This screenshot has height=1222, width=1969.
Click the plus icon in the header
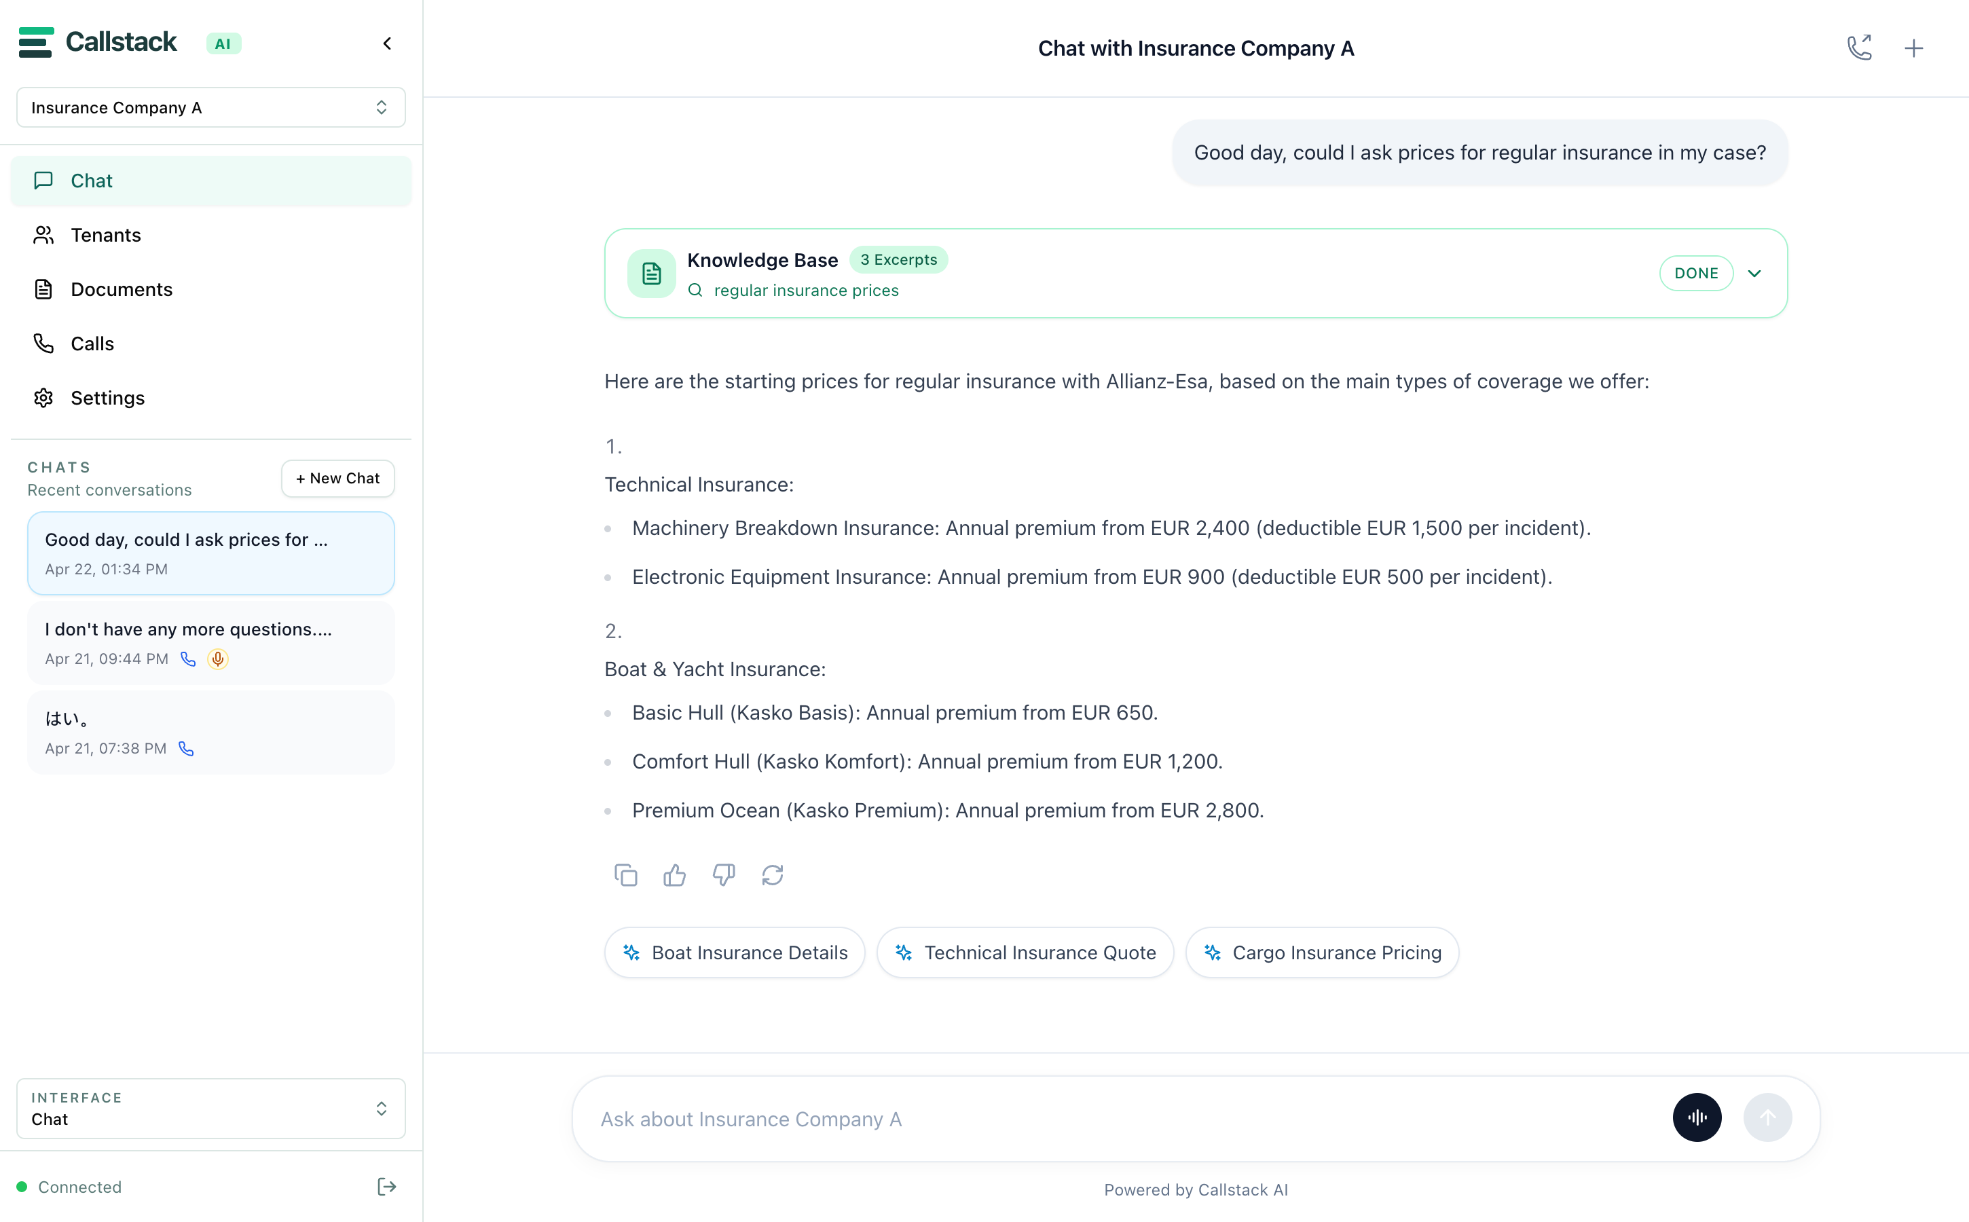coord(1913,48)
